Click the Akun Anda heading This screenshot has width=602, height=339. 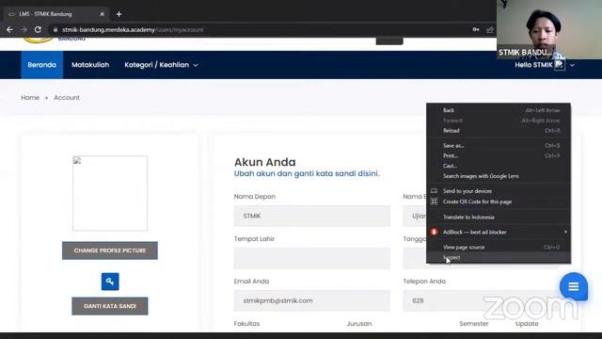pyautogui.click(x=265, y=162)
